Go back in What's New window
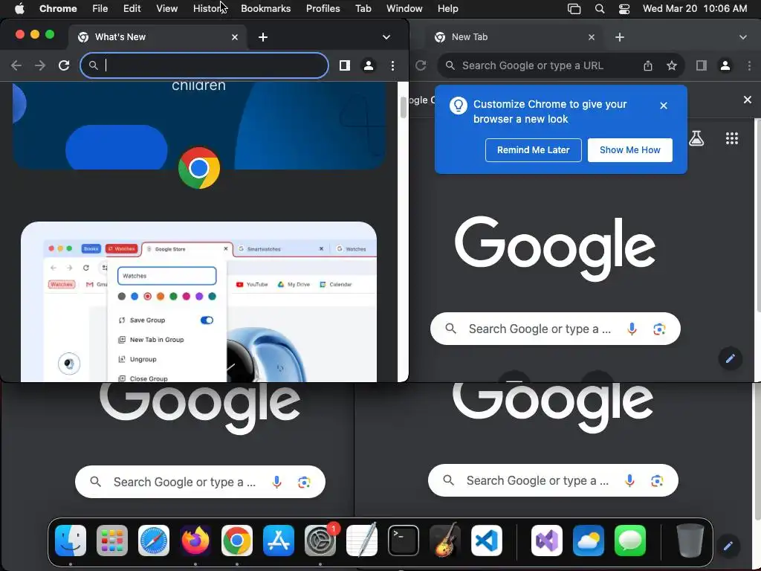Screen dimensions: 761x571 tap(16, 65)
